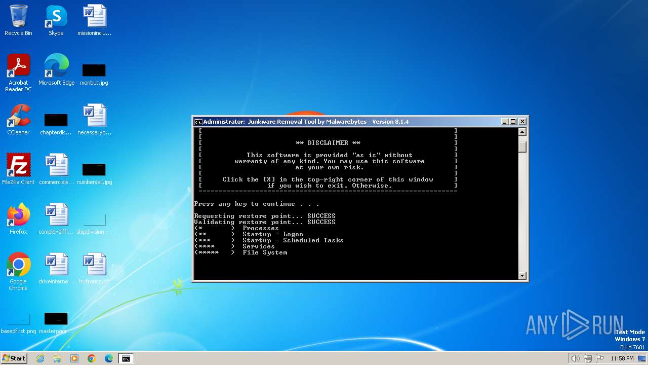Open the Action Center flag icon
The image size is (648, 365).
click(600, 358)
